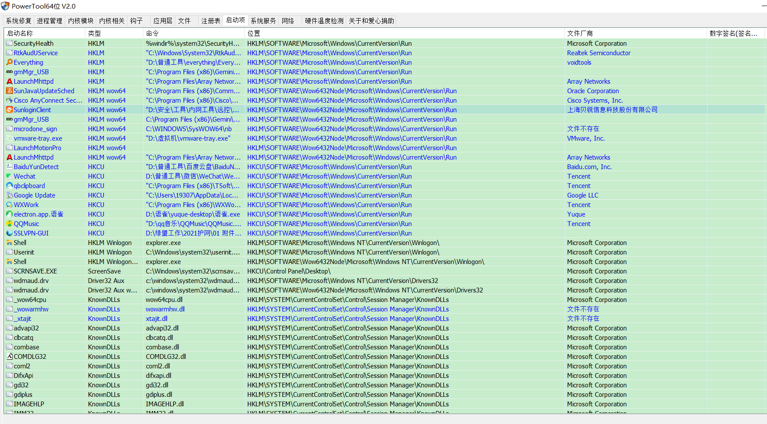
Task: Click the QQMusic row icon
Action: coord(9,223)
